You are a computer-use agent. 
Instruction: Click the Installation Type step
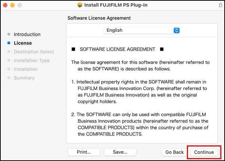click(32, 61)
